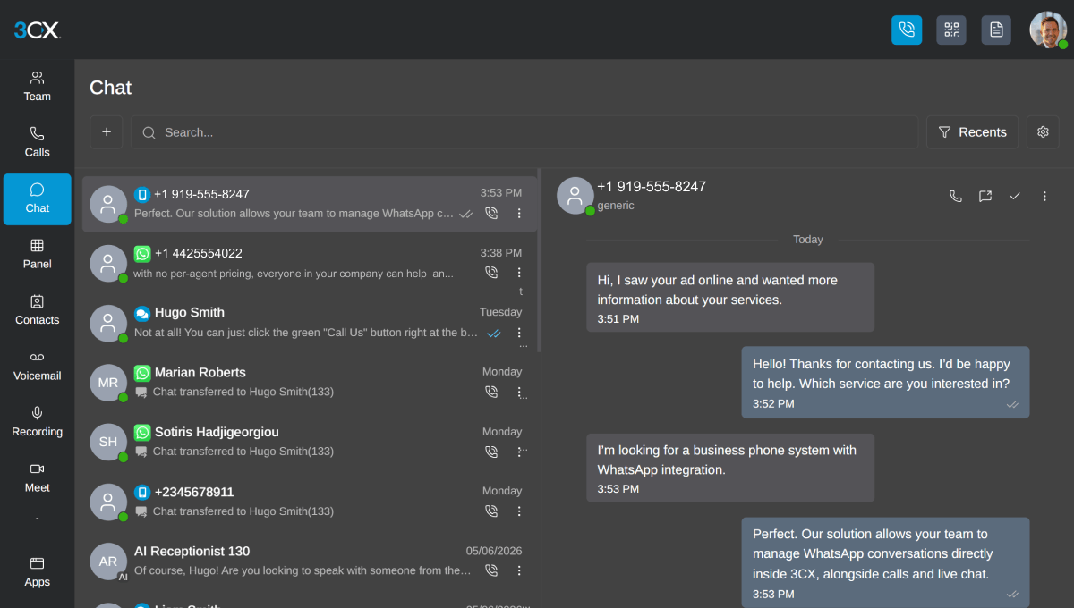Click message "I'm looking for a business phone system"
The height and width of the screenshot is (608, 1074).
click(x=730, y=468)
